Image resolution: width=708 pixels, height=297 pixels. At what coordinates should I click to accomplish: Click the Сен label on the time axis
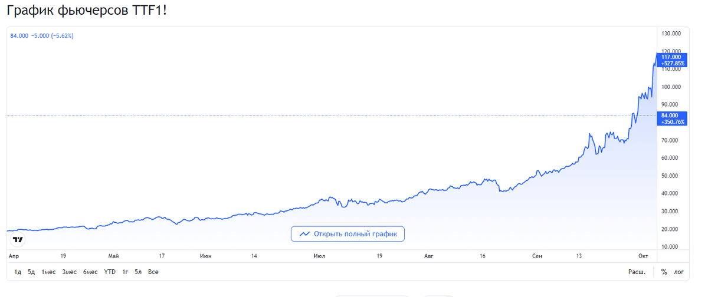(537, 256)
